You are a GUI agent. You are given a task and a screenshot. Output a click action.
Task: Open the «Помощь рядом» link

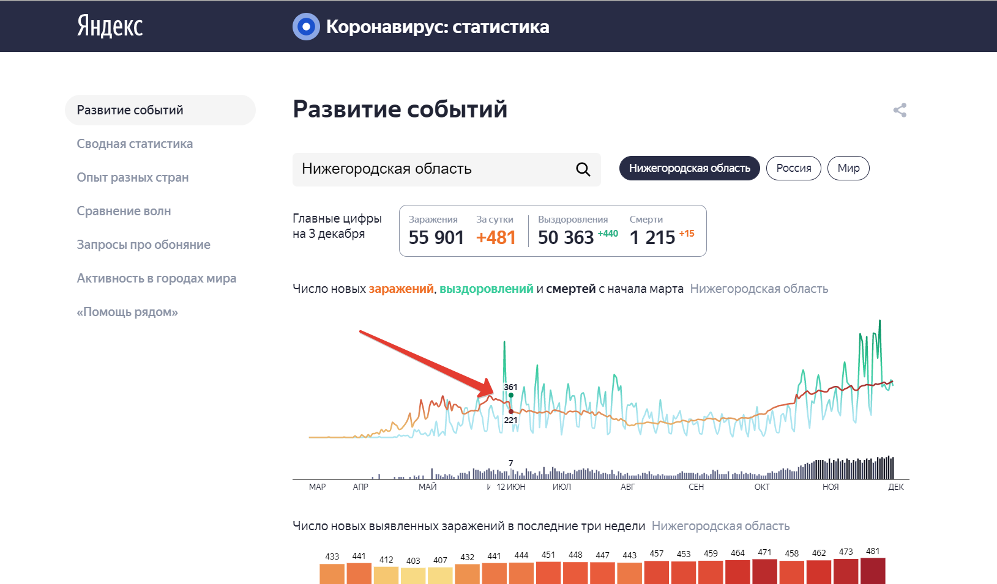click(127, 312)
